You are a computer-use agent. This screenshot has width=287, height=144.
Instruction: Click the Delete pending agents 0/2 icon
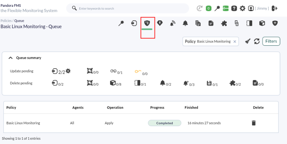(55, 83)
